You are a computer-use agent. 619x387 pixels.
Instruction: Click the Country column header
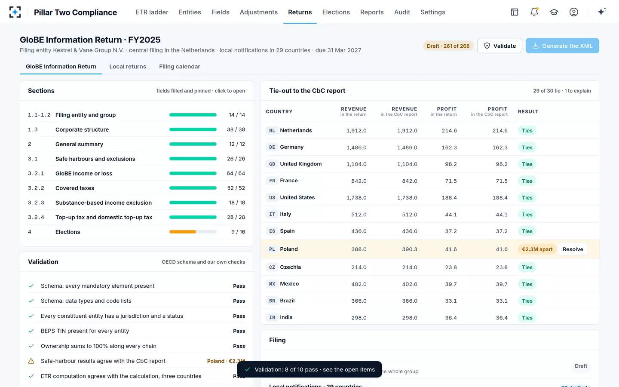279,112
